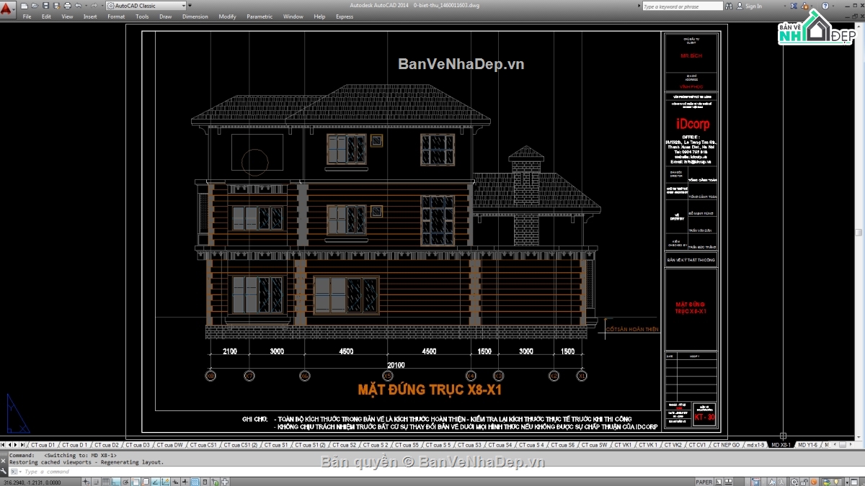Open Quick View Layouts
The height and width of the screenshot is (486, 865).
(719, 482)
